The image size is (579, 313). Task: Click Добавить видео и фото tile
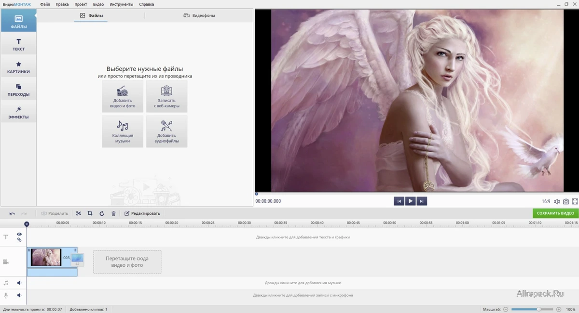click(123, 96)
